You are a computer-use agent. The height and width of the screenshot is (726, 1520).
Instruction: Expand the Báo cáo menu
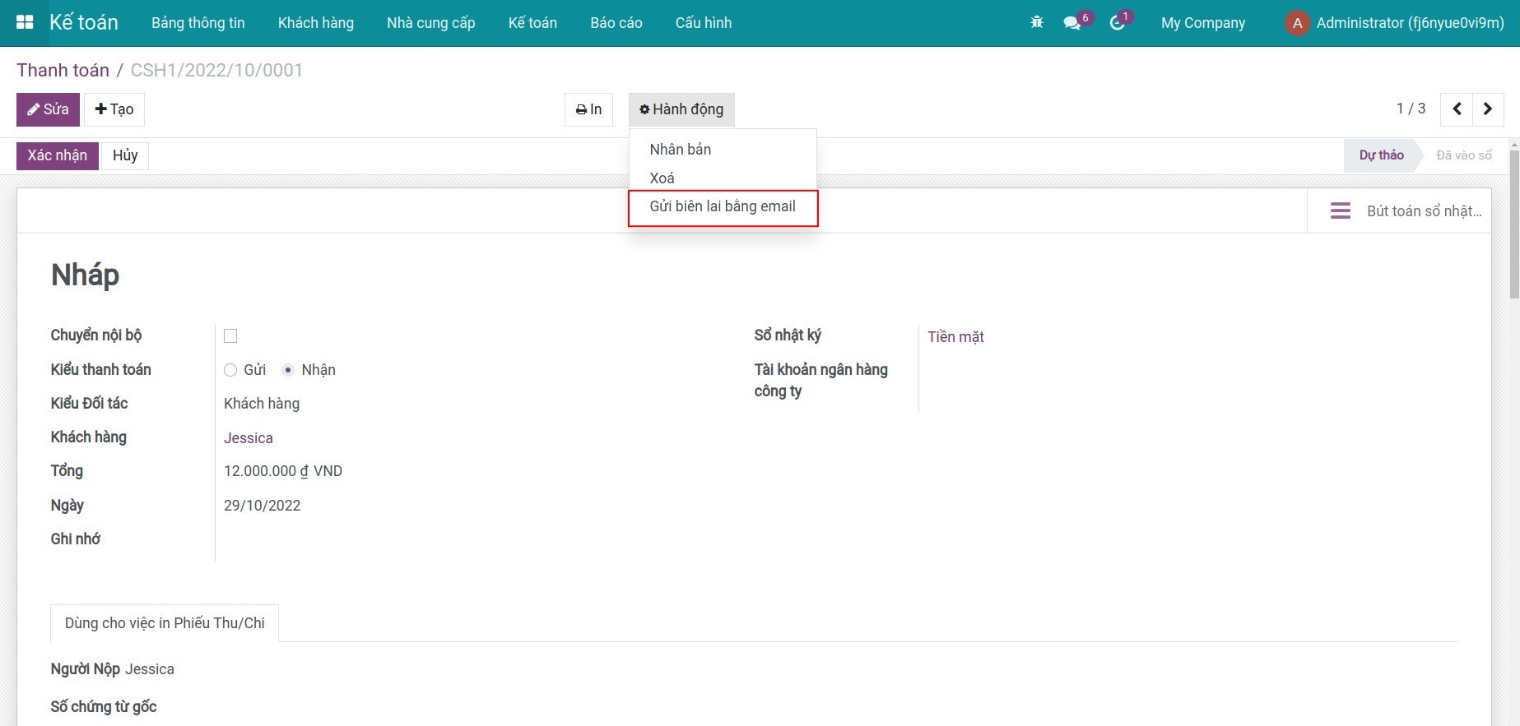click(x=616, y=23)
